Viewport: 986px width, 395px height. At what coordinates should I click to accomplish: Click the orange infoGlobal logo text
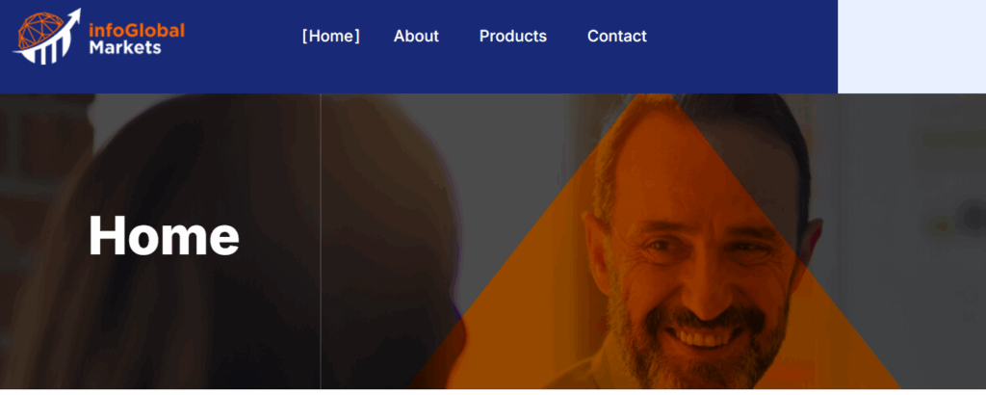137,30
